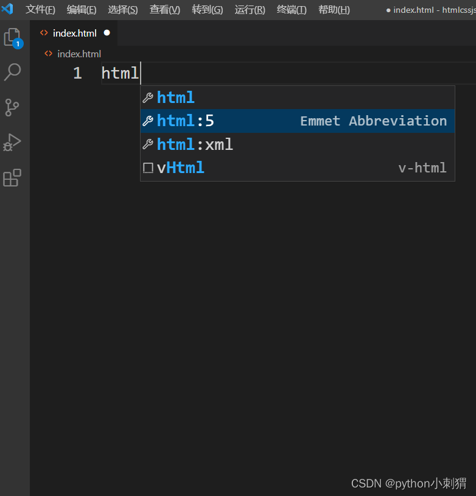Click line number 1 in the editor gutter

(x=77, y=73)
